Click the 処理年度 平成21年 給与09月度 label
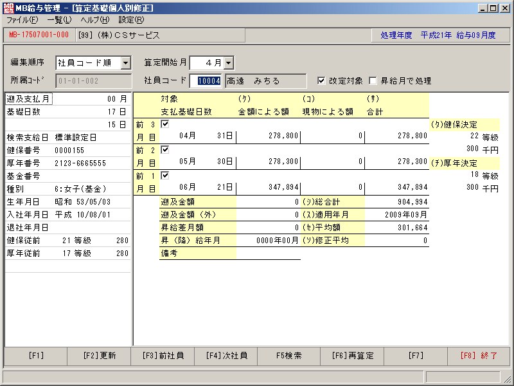The width and height of the screenshot is (514, 386). 438,35
